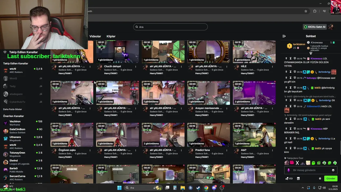Switch to the Videolar tab
The height and width of the screenshot is (192, 341).
point(95,36)
